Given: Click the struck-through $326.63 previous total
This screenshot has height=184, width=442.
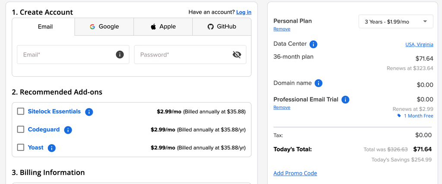Looking at the screenshot, I should pyautogui.click(x=398, y=150).
